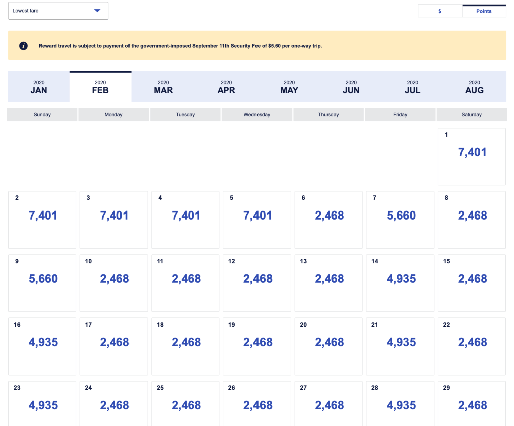Switch to the MAY 2020 tab

[289, 87]
